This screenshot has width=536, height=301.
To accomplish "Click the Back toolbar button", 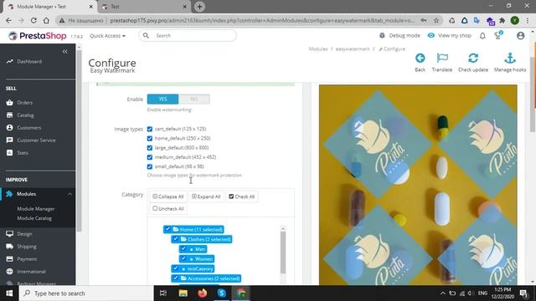I will point(420,63).
